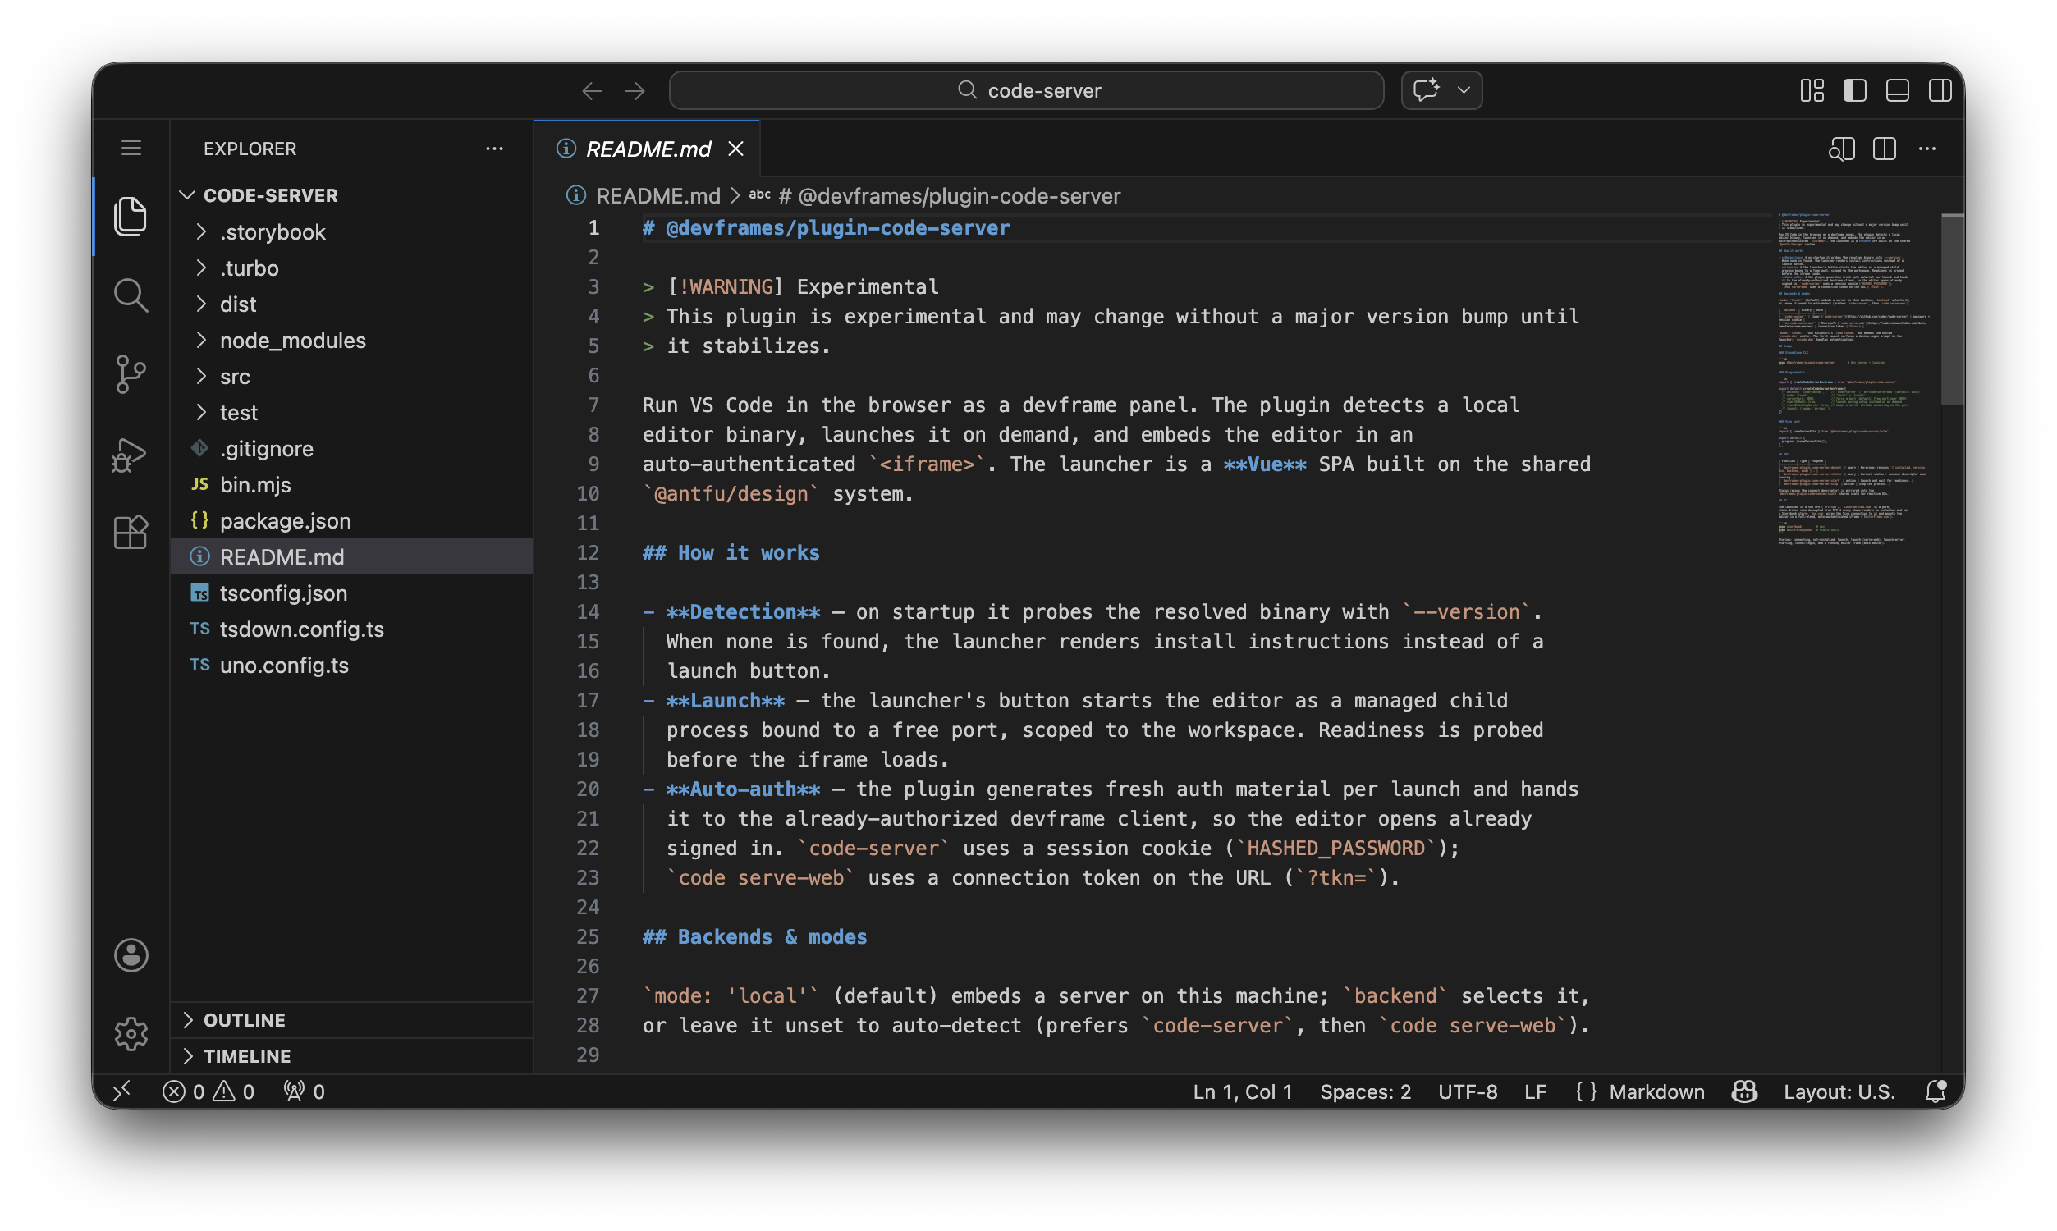This screenshot has height=1231, width=2057.
Task: Go back with the left arrow
Action: pos(591,90)
